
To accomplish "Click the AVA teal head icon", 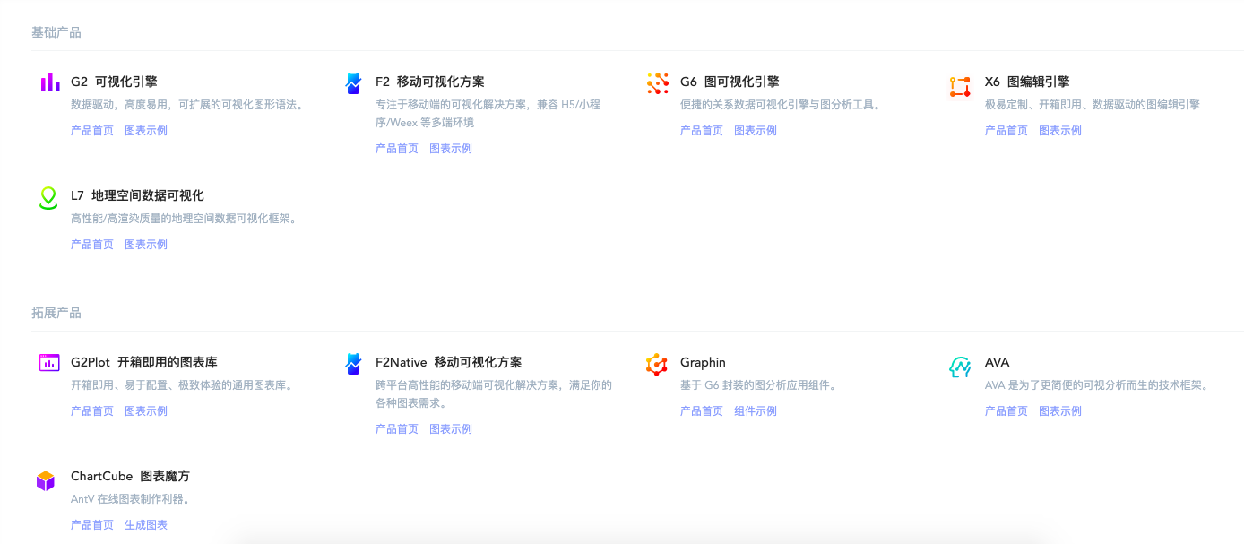I will 960,367.
